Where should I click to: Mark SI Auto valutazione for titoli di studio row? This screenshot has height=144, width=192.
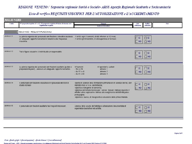tap(137, 84)
